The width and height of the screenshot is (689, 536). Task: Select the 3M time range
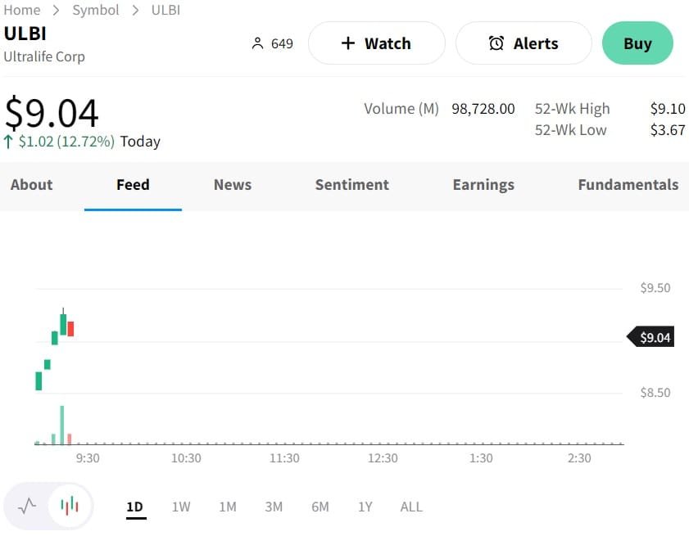(274, 507)
